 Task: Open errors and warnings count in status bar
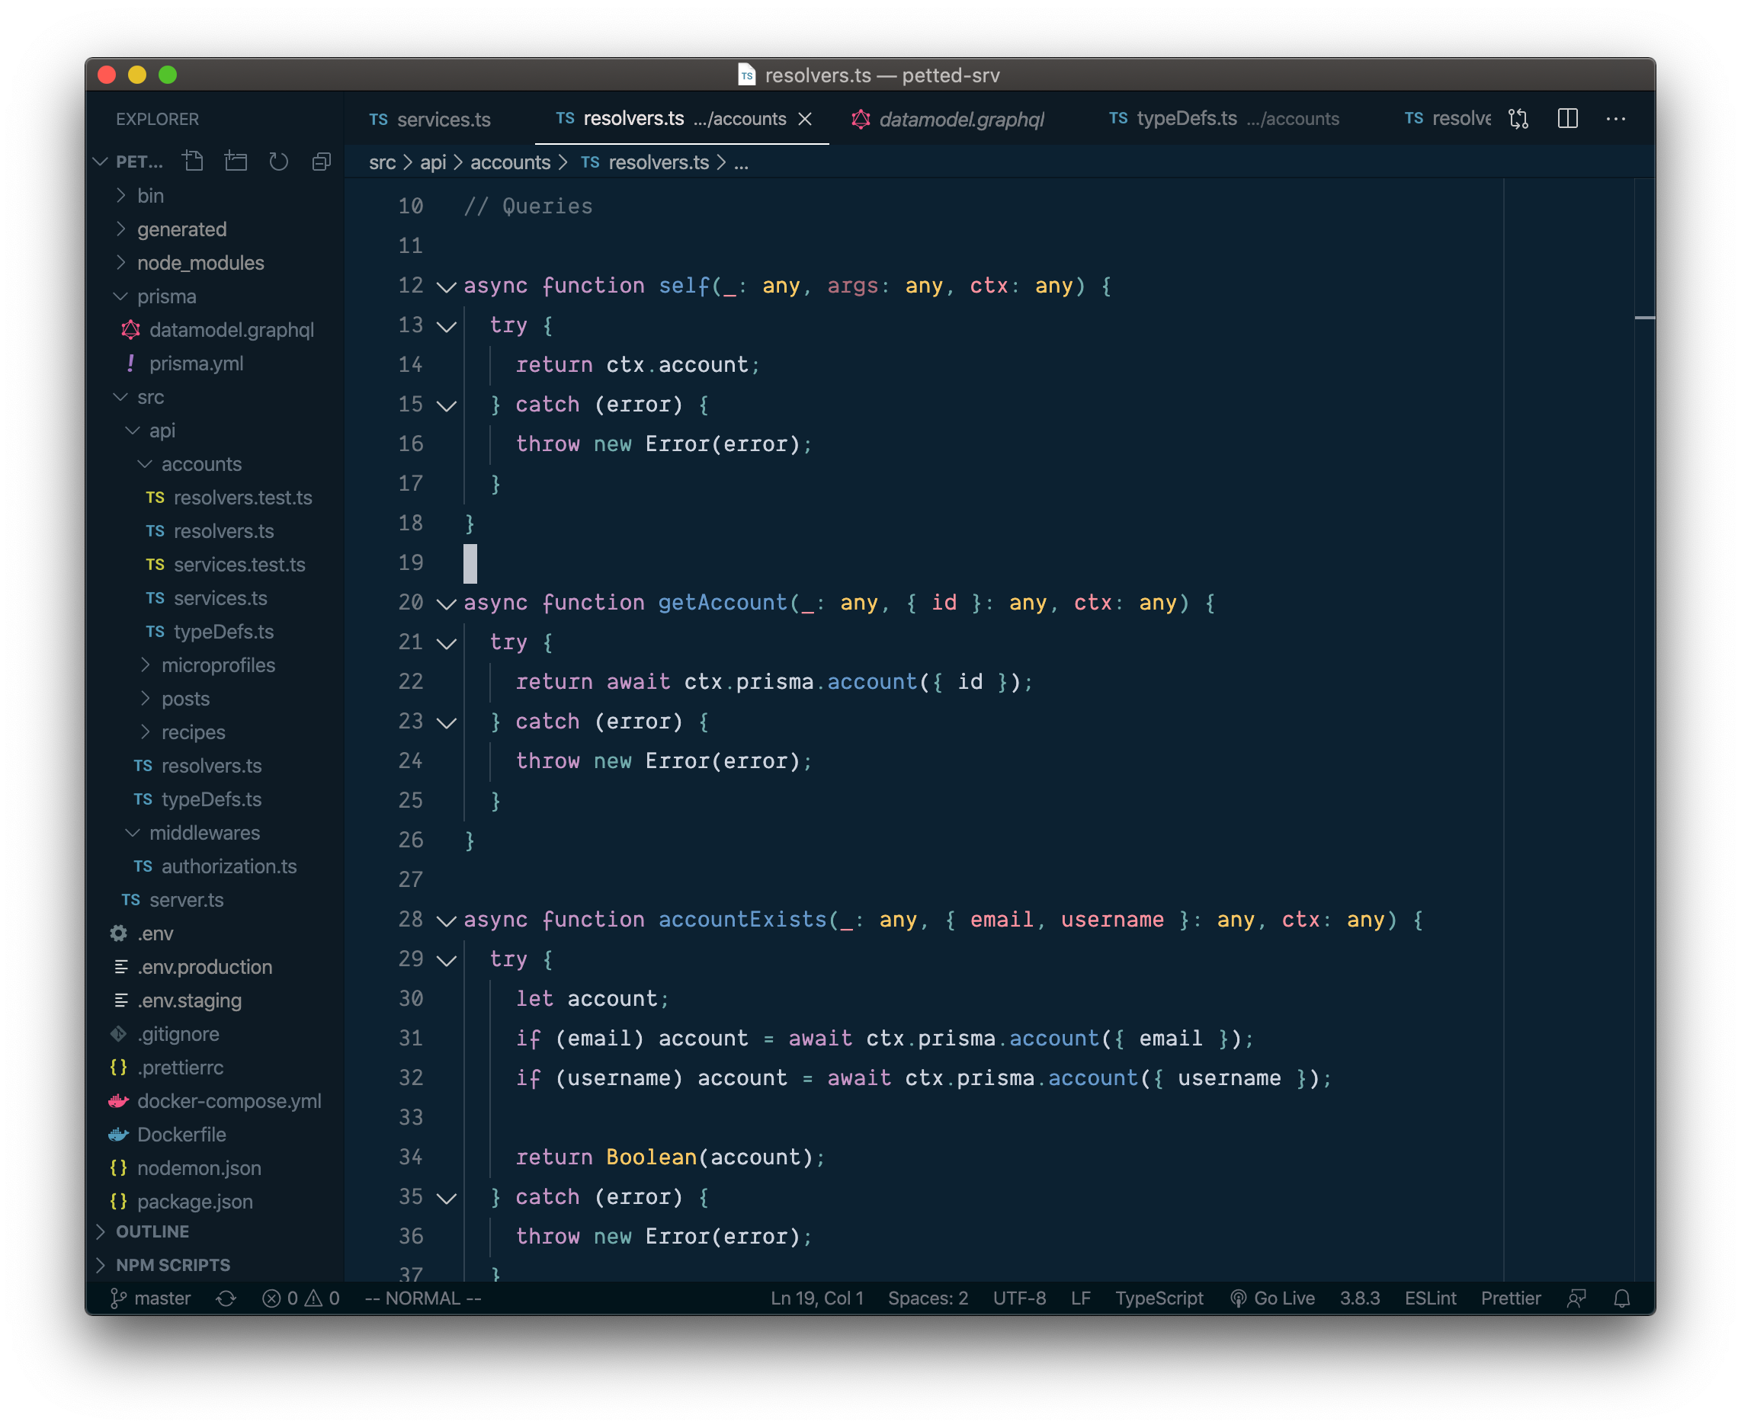(301, 1298)
